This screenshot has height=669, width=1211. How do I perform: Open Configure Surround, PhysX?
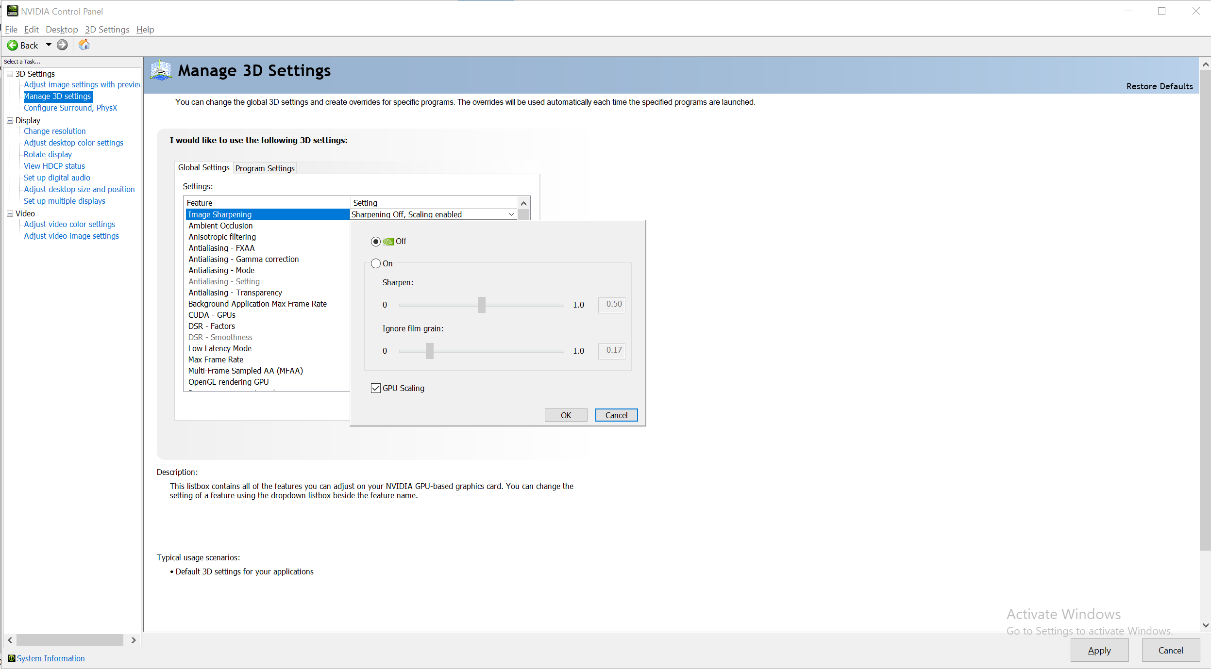coord(70,108)
